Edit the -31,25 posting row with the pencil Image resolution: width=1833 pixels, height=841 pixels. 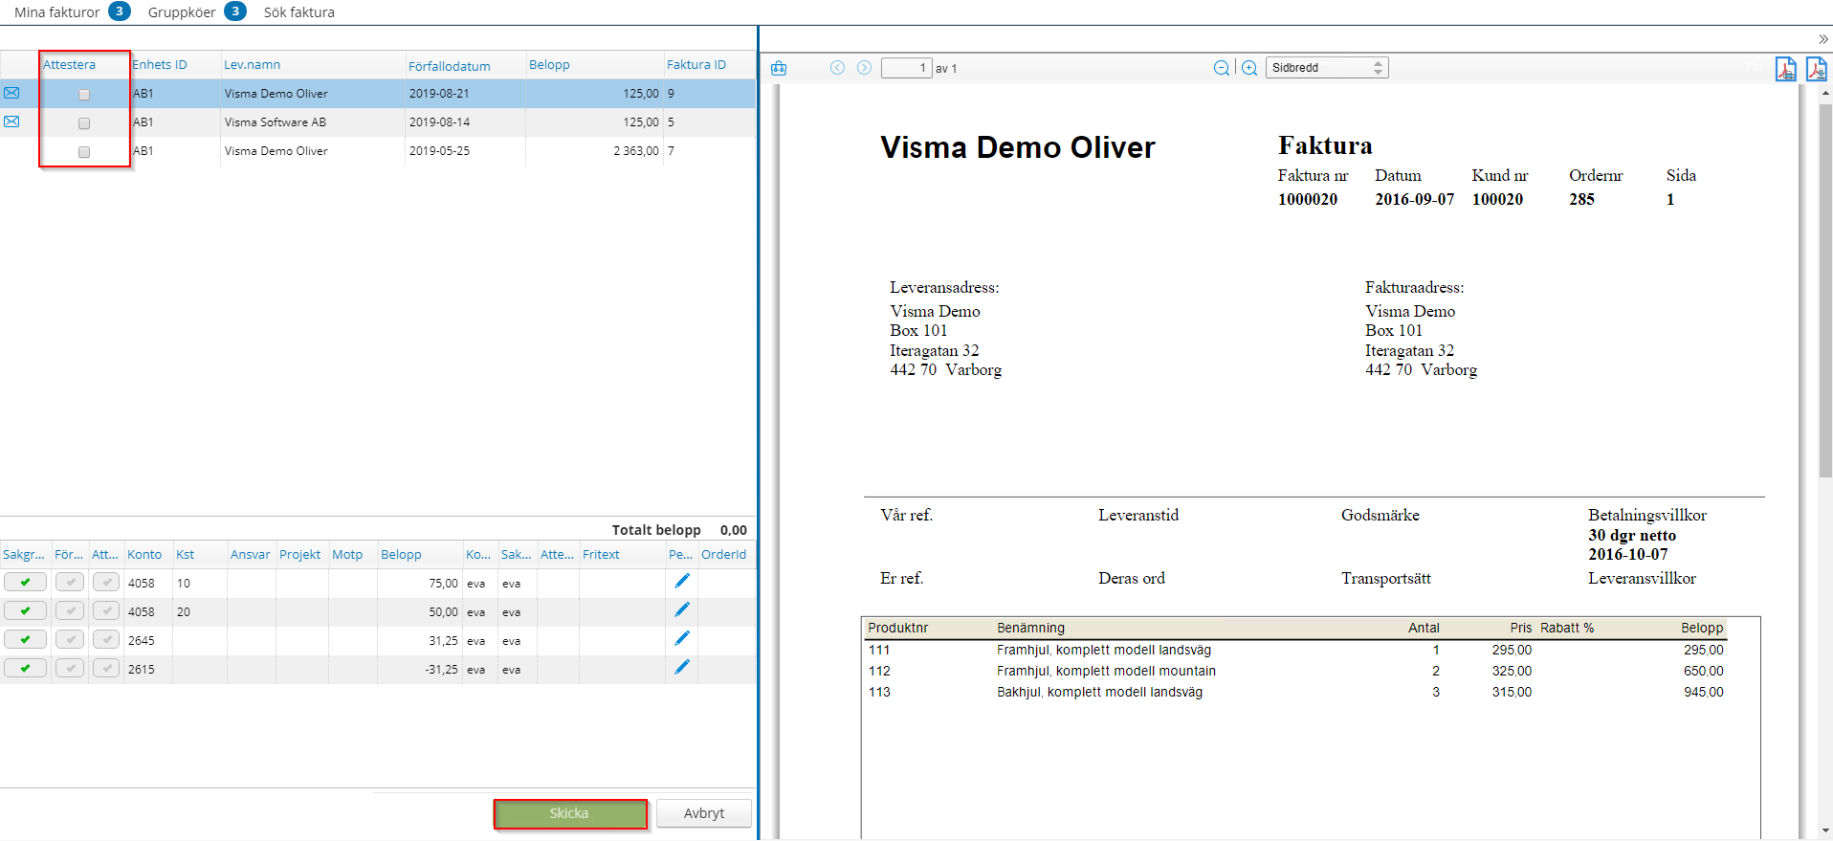[x=682, y=667]
